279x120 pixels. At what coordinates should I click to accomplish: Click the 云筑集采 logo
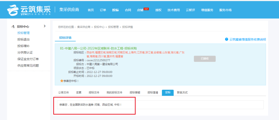29,10
